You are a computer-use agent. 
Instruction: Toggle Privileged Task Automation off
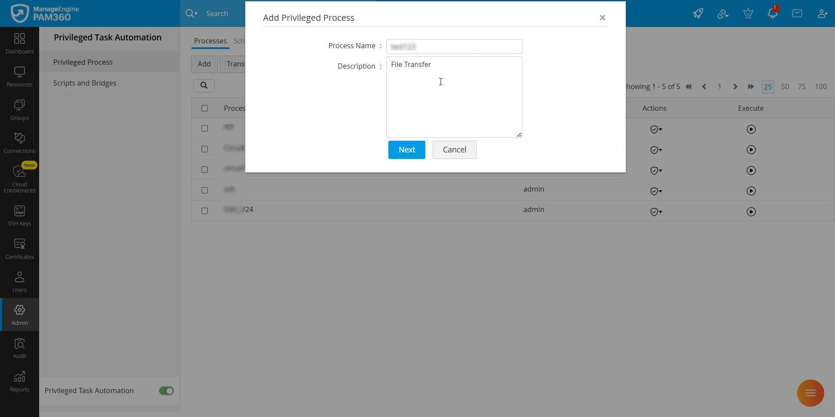pyautogui.click(x=167, y=391)
